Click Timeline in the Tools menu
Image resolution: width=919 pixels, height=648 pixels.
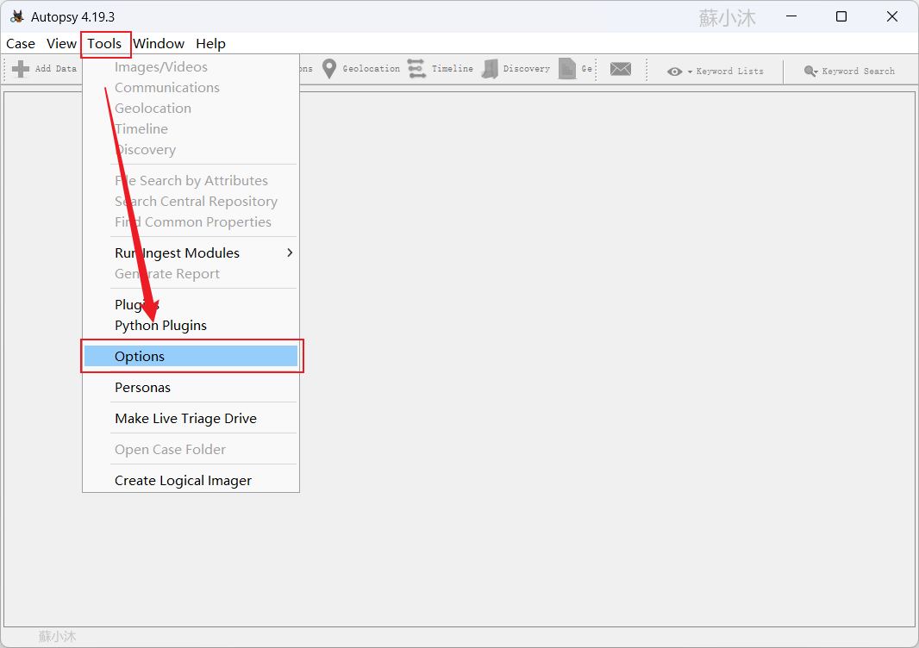point(191,129)
